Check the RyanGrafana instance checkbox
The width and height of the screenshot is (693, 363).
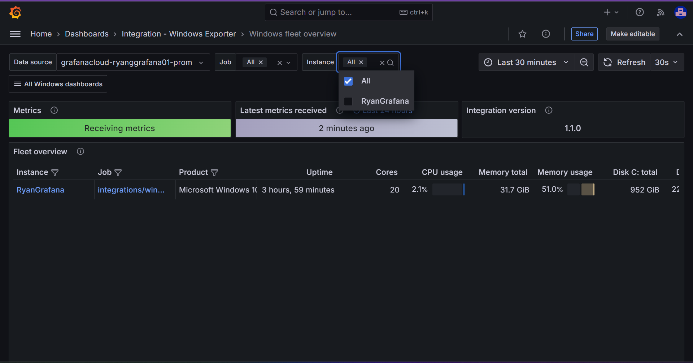click(348, 101)
